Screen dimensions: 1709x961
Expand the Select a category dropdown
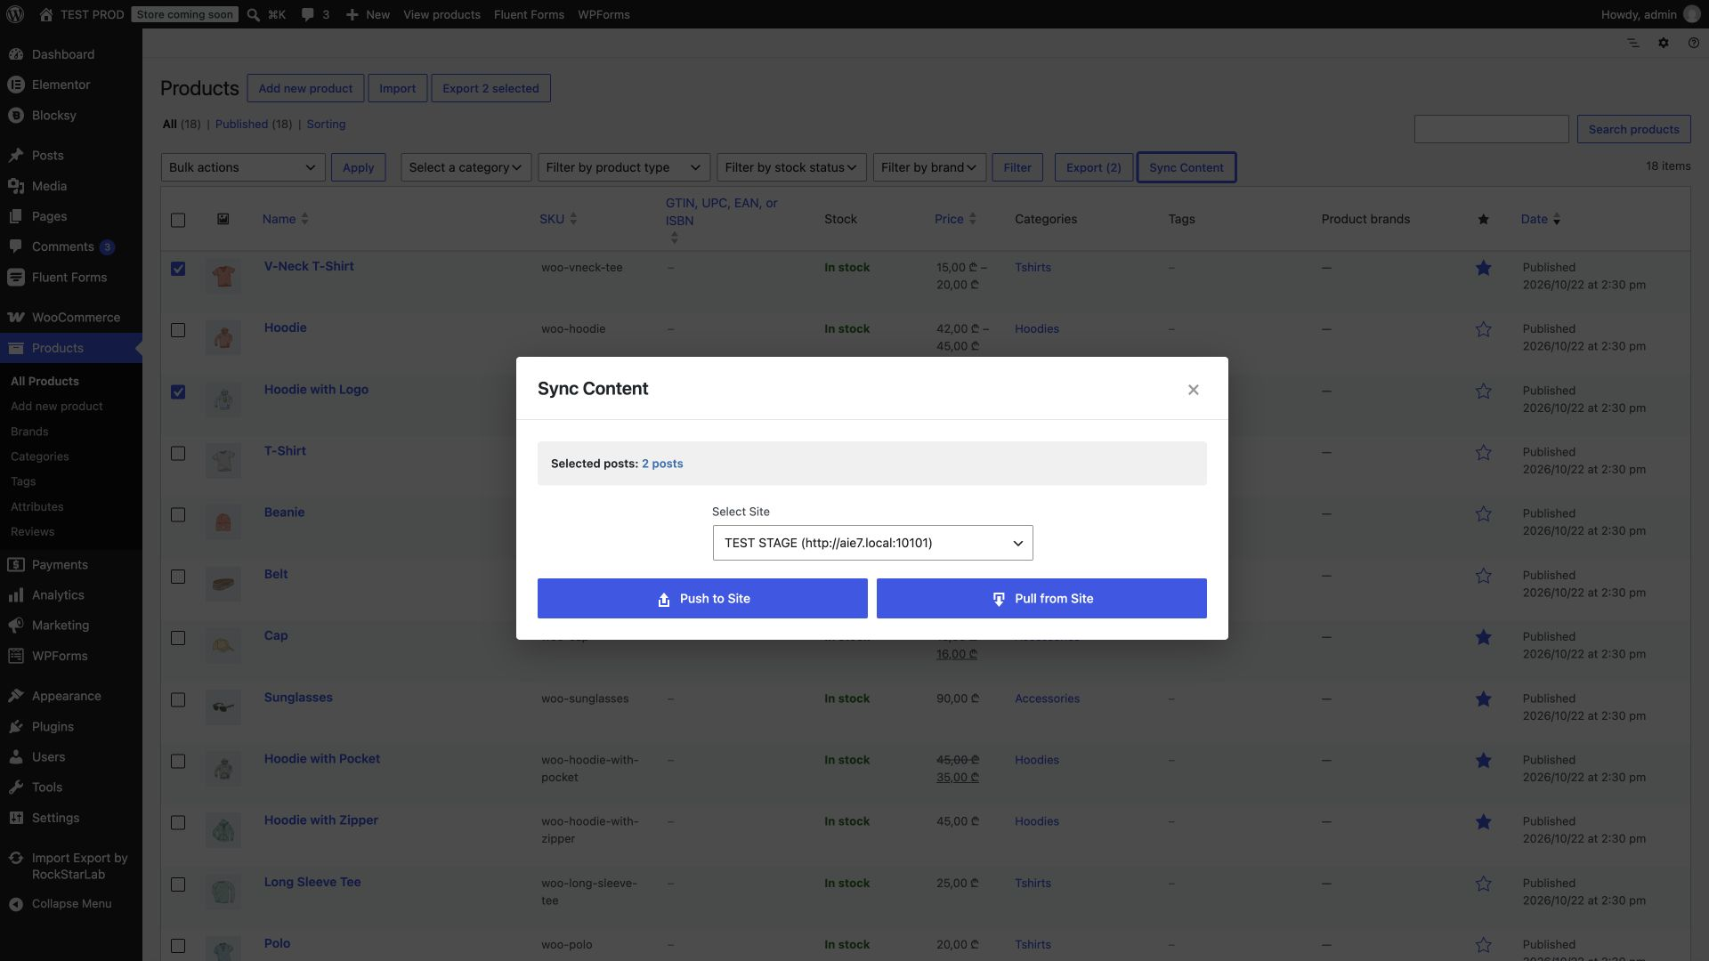pyautogui.click(x=466, y=167)
